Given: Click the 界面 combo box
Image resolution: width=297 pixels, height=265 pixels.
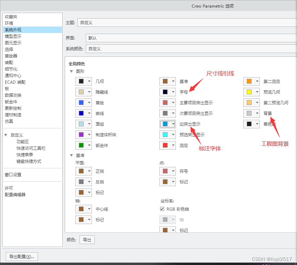Looking at the screenshot, I should click(191, 38).
